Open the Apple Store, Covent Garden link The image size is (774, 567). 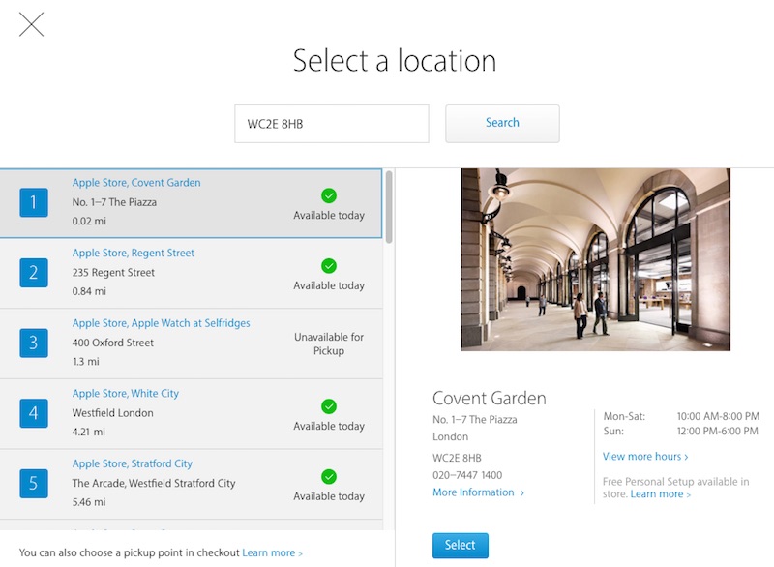[136, 183]
